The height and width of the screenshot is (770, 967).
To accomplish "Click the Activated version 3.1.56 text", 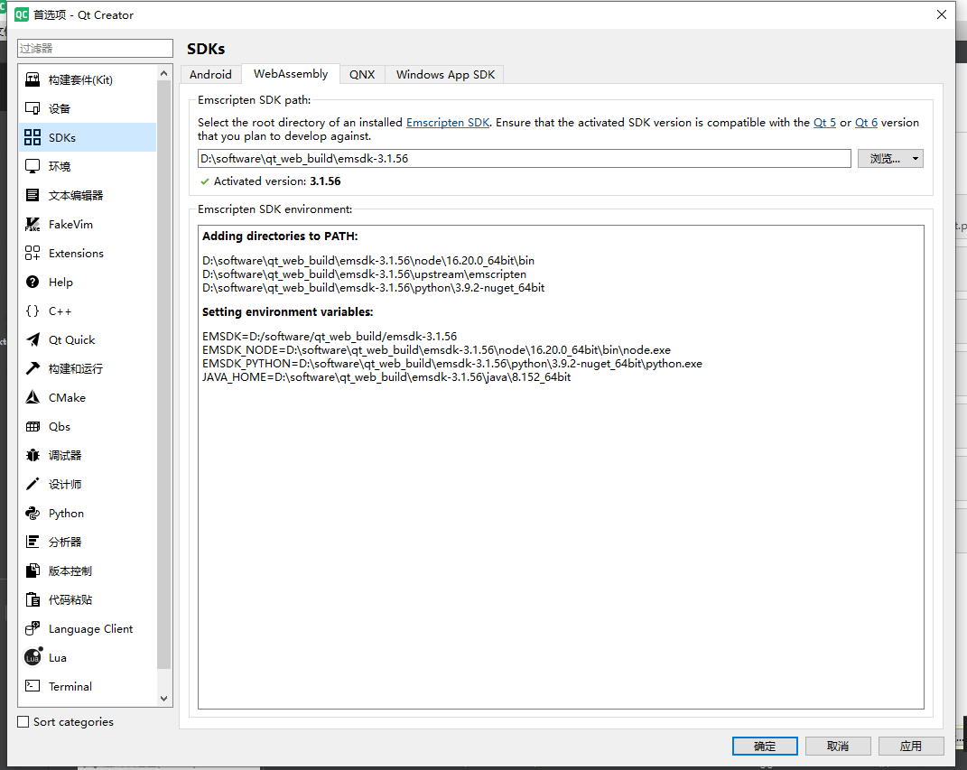I will click(277, 181).
